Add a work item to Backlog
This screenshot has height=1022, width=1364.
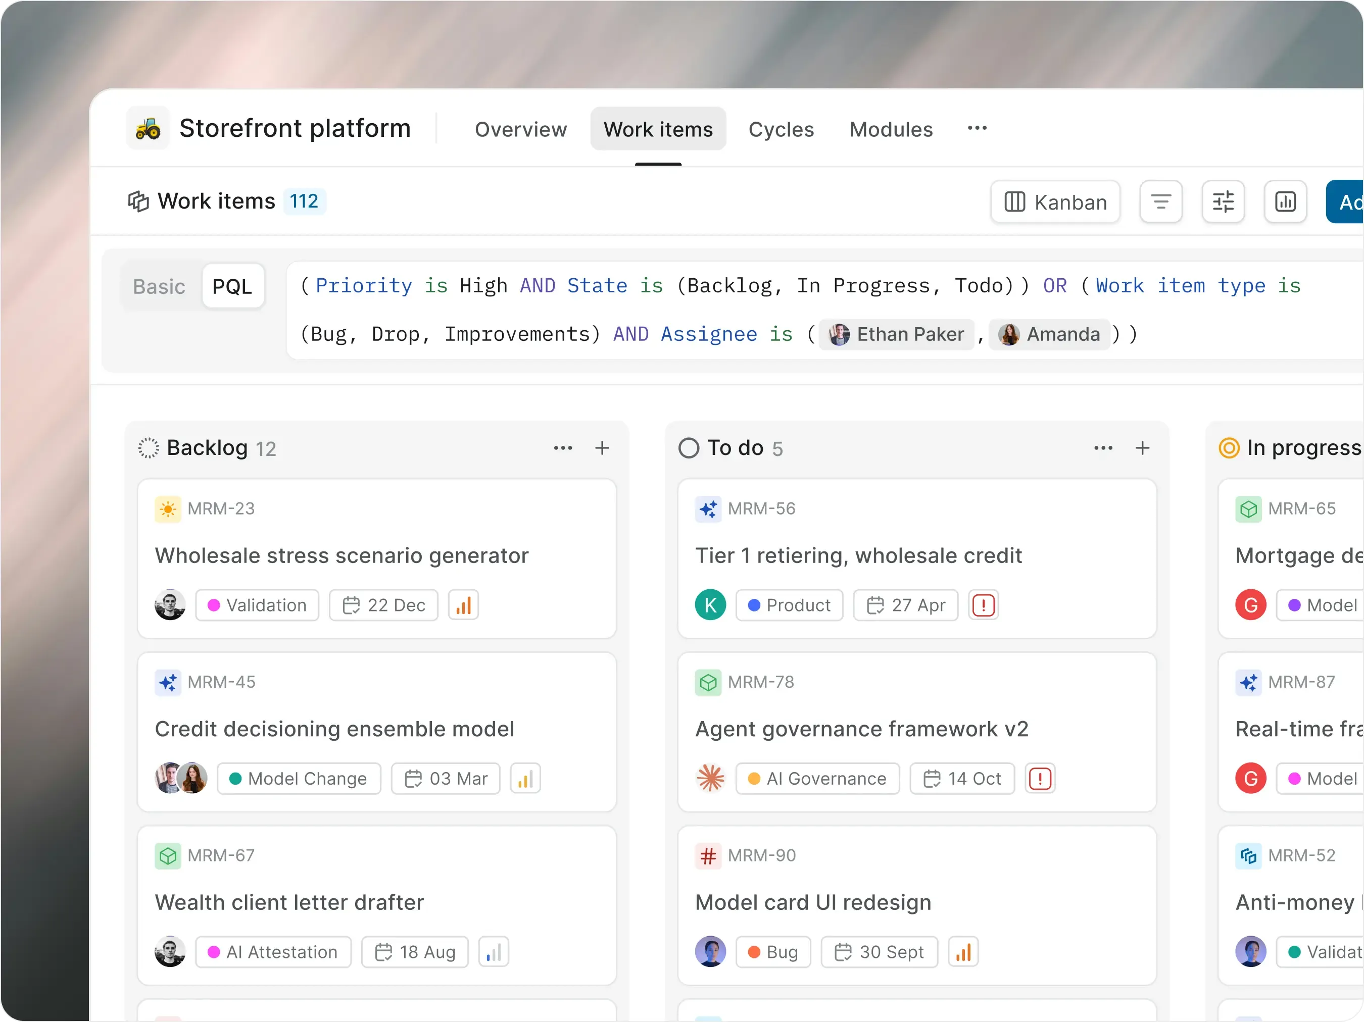coord(603,448)
